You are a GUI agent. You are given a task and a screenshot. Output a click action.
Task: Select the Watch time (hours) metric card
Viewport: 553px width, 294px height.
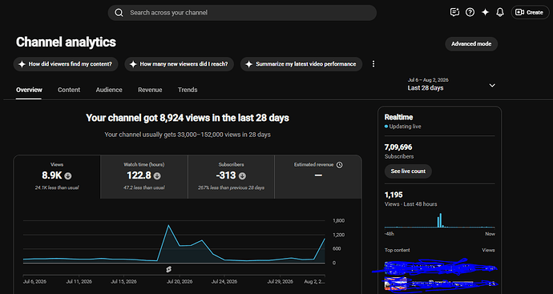coord(144,176)
